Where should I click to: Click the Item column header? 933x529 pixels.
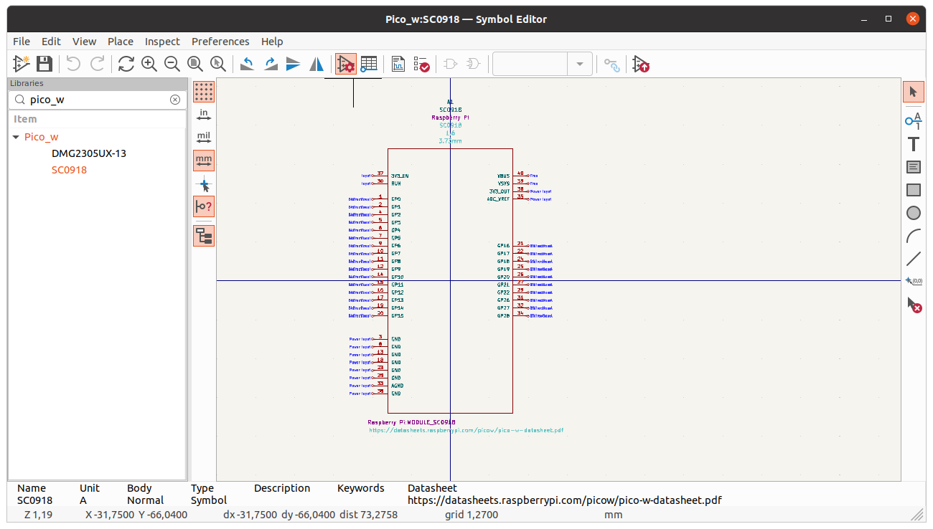[x=98, y=119]
